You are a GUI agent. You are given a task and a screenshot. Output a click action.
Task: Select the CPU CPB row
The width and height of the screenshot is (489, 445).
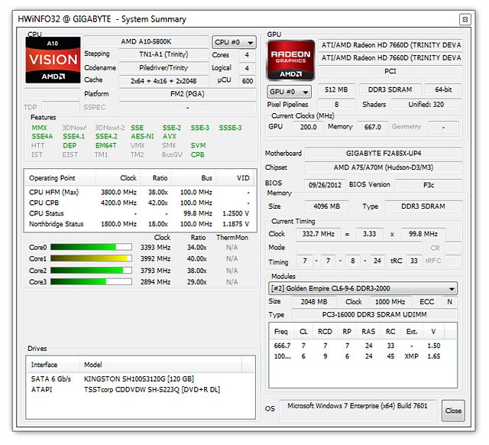140,203
